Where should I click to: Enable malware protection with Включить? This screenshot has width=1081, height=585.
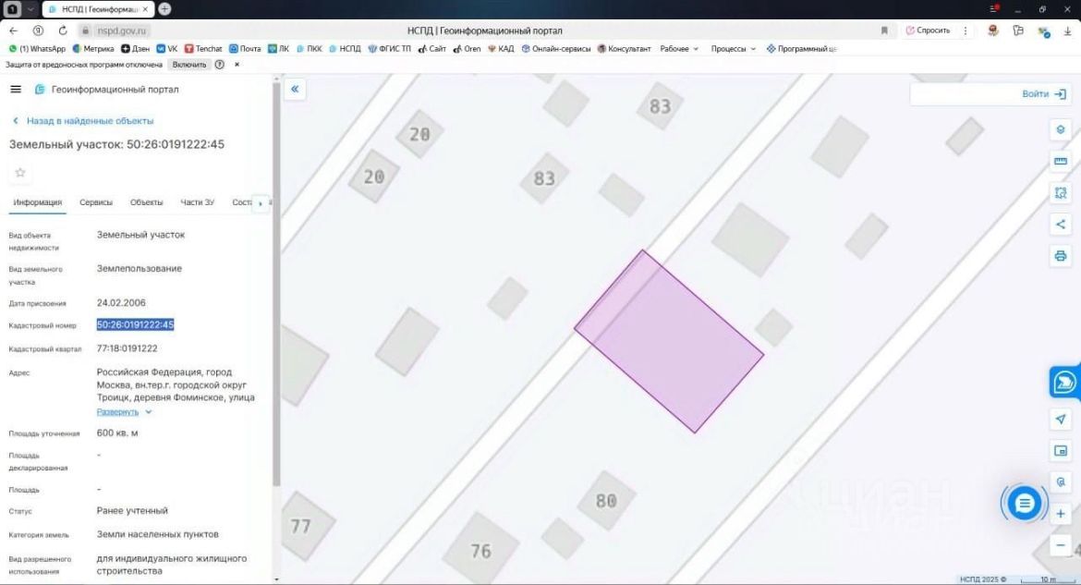(188, 64)
